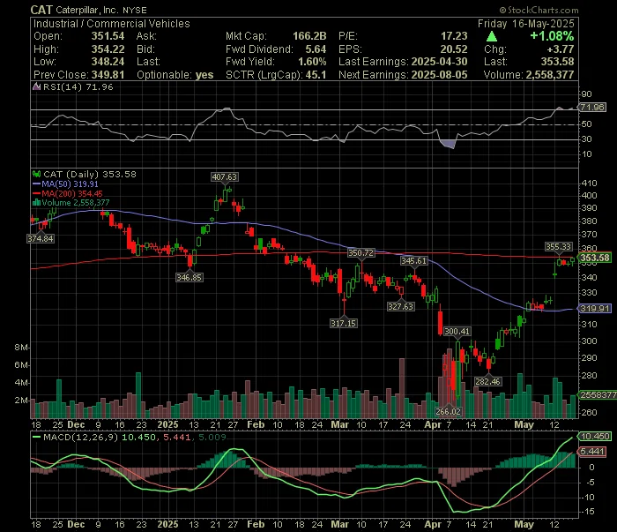Image resolution: width=617 pixels, height=532 pixels.
Task: Click the Volume legend bar icon
Action: click(x=37, y=203)
